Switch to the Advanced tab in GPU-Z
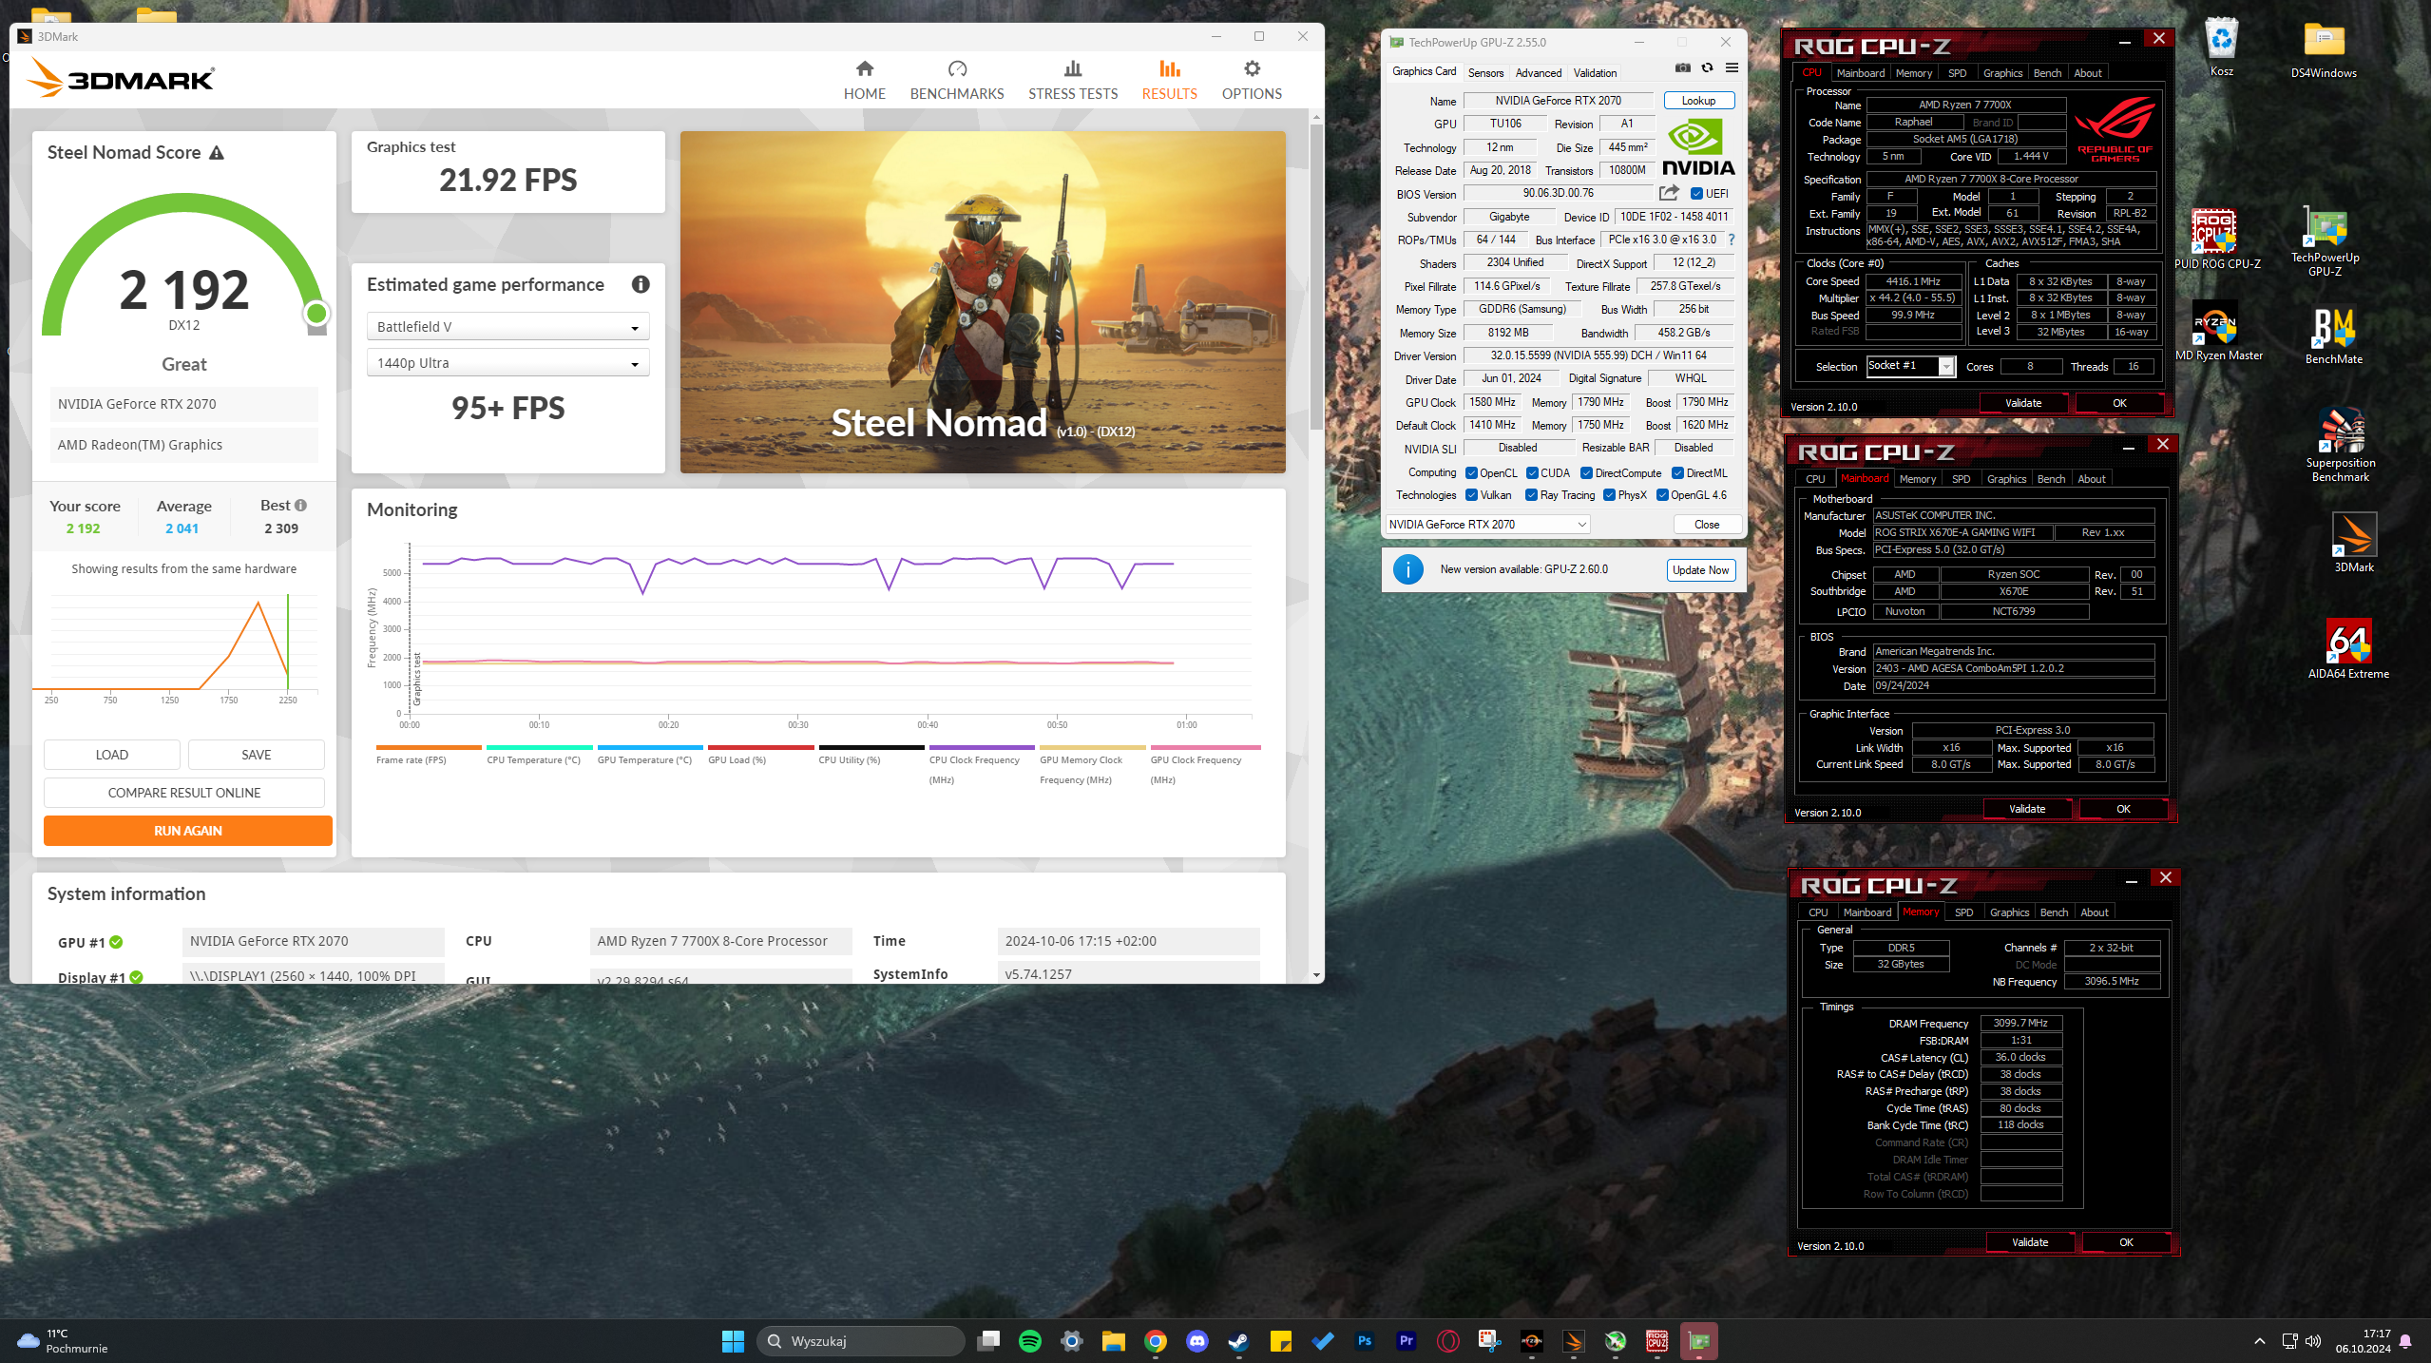 point(1538,72)
